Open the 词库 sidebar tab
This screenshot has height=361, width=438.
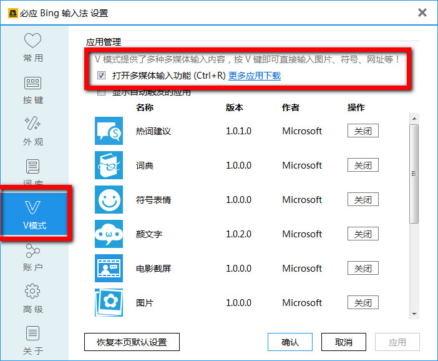pyautogui.click(x=33, y=171)
